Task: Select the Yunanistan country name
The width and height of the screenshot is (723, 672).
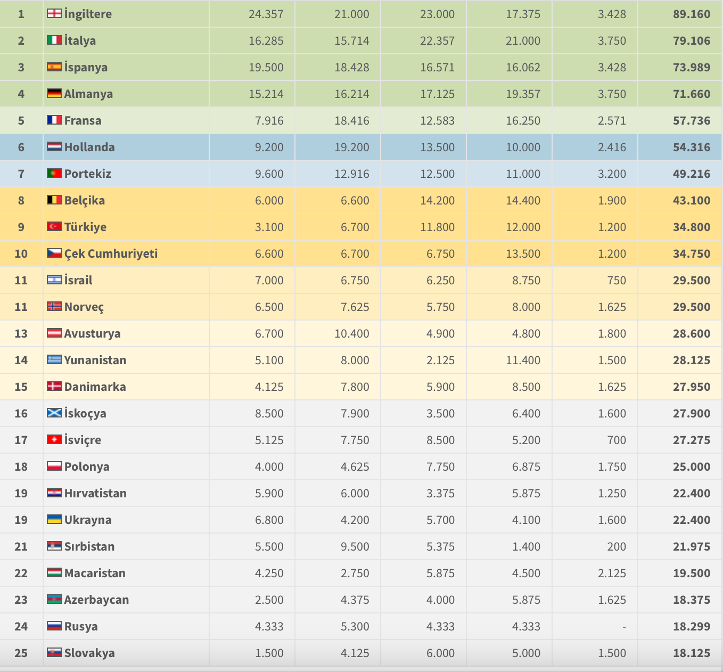Action: (x=95, y=360)
